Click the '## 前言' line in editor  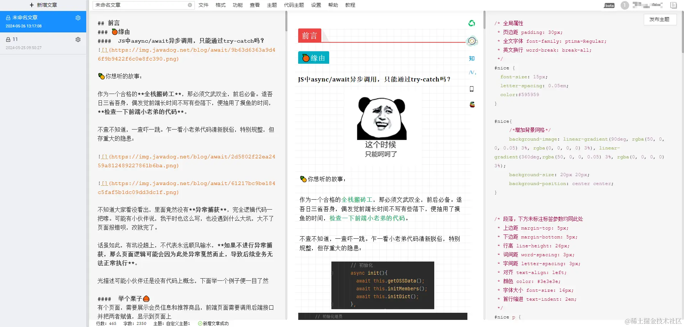pyautogui.click(x=109, y=23)
